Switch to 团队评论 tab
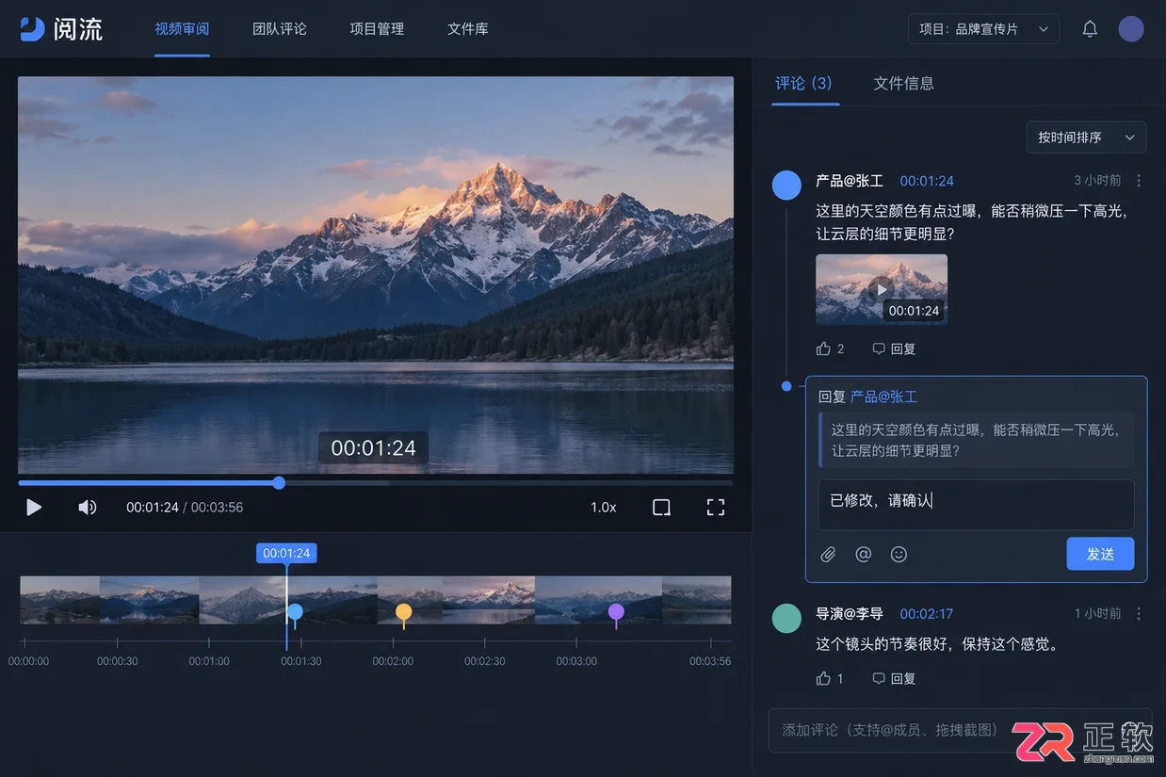 280,29
